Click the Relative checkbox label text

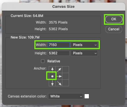[x=54, y=61]
